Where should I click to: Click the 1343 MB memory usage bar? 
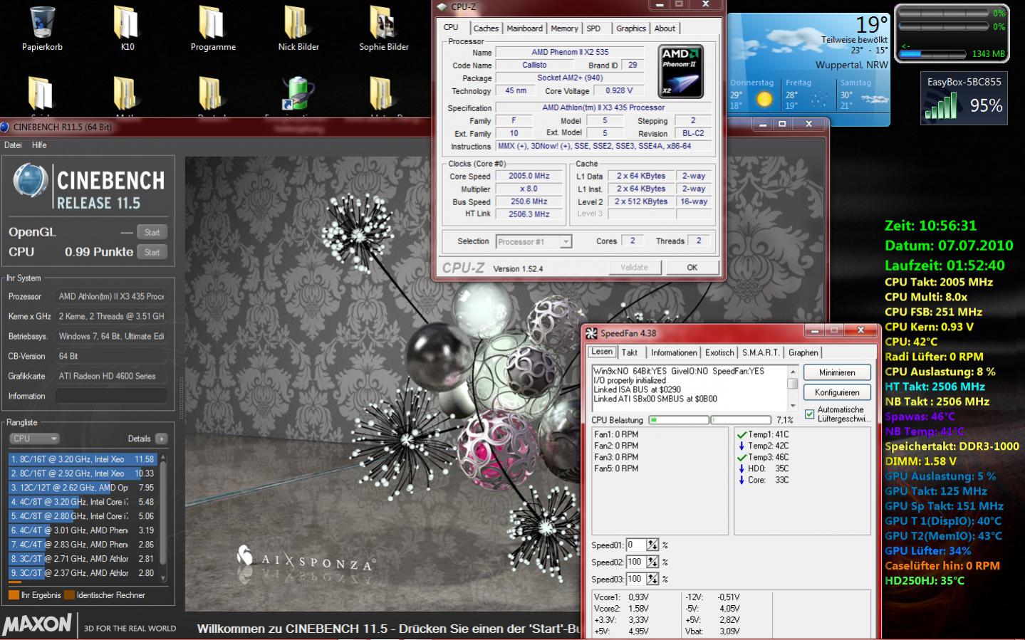(931, 53)
